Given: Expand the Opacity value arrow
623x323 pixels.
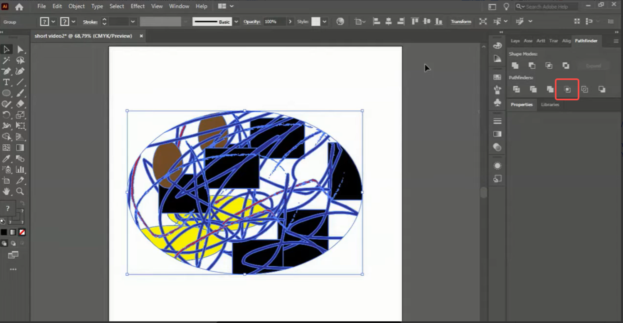Looking at the screenshot, I should coord(290,22).
